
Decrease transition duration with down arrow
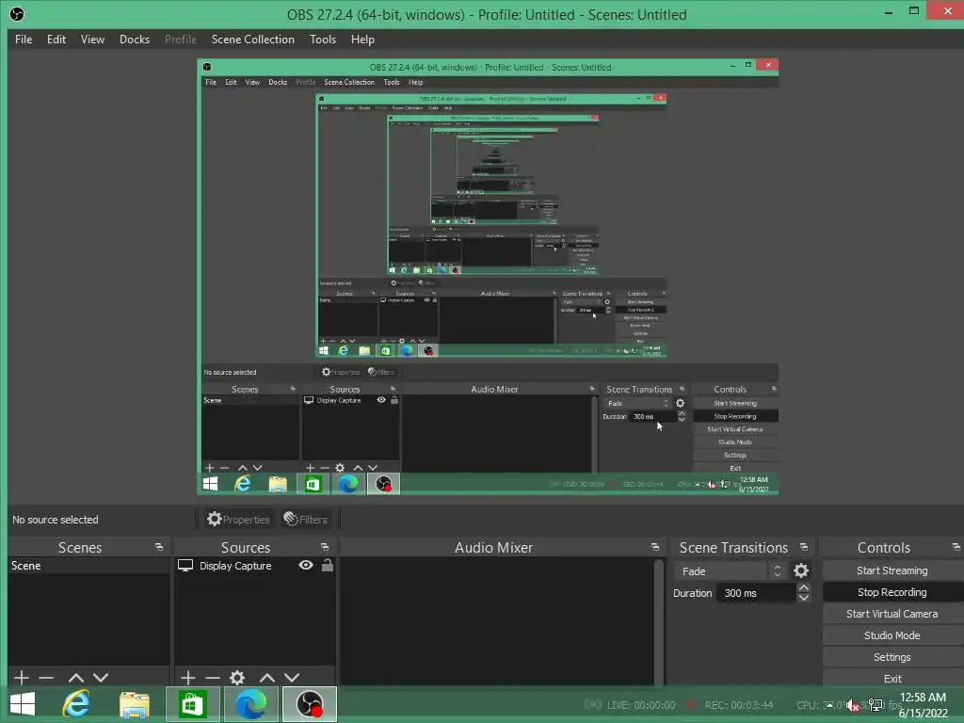point(804,598)
